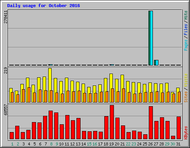The image size is (190, 148).
Task: Click the 68557 axis value
Action: click(6, 110)
